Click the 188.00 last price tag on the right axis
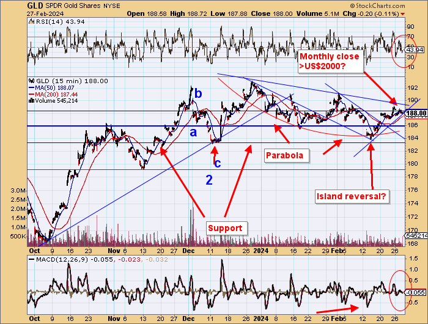 [x=416, y=113]
